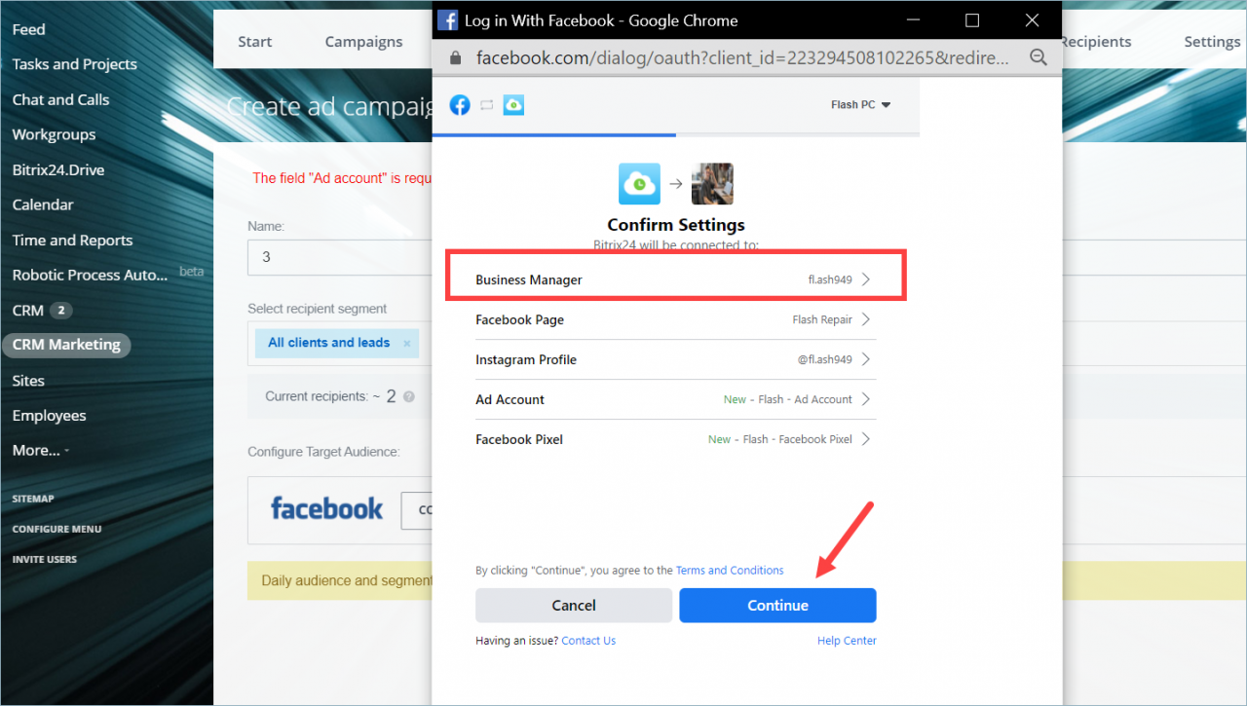Open the Contact Us link

[x=588, y=641]
